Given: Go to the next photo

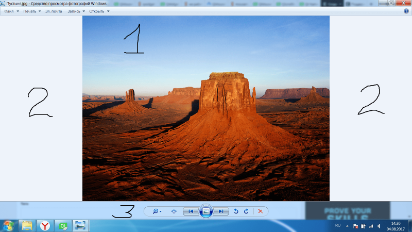Looking at the screenshot, I should tap(221, 211).
